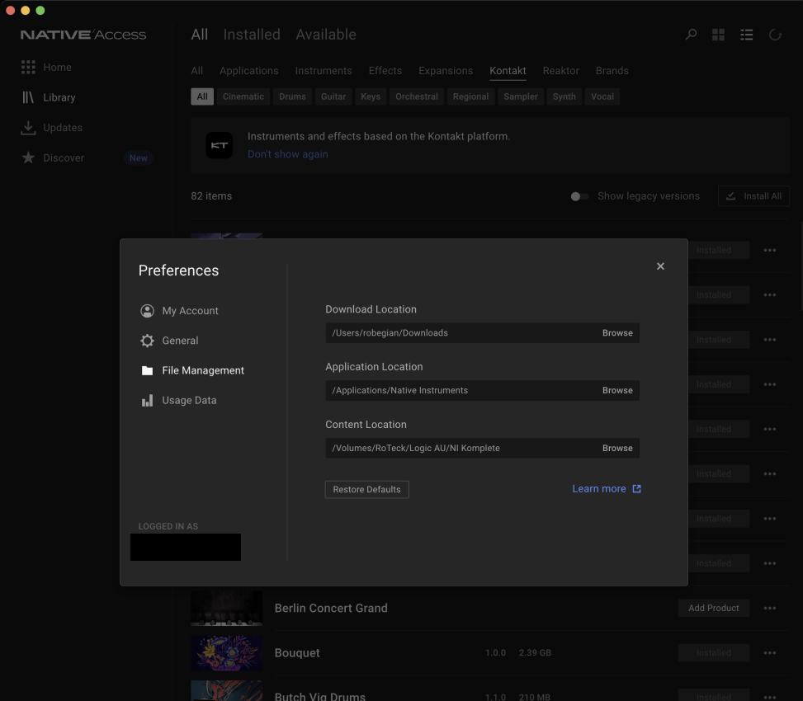Open the Learn more link
This screenshot has width=803, height=701.
click(598, 489)
